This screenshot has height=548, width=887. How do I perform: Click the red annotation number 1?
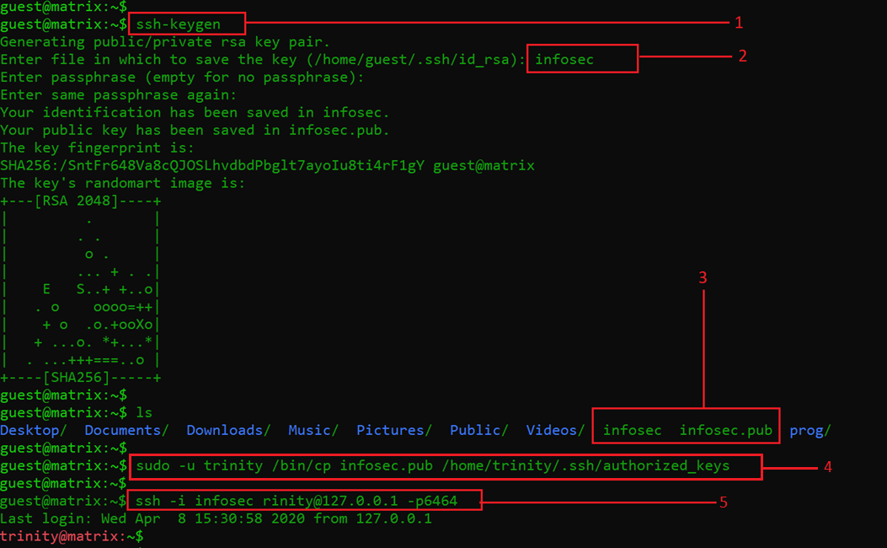740,22
